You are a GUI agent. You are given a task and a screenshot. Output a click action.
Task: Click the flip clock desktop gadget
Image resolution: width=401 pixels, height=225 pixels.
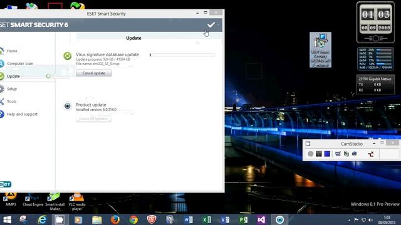point(375,22)
